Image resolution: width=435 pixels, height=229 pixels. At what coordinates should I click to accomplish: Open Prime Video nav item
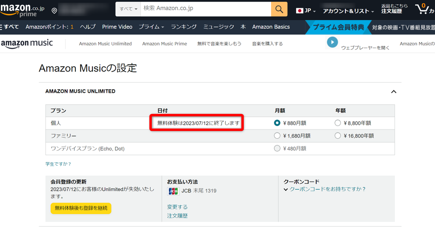(x=117, y=27)
